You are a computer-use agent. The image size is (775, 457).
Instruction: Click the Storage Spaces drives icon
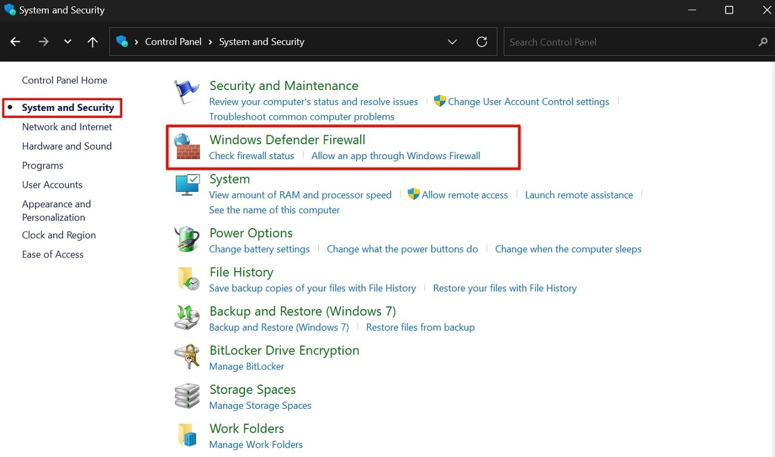187,396
